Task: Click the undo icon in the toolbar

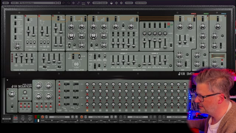Action: [x=64, y=3]
